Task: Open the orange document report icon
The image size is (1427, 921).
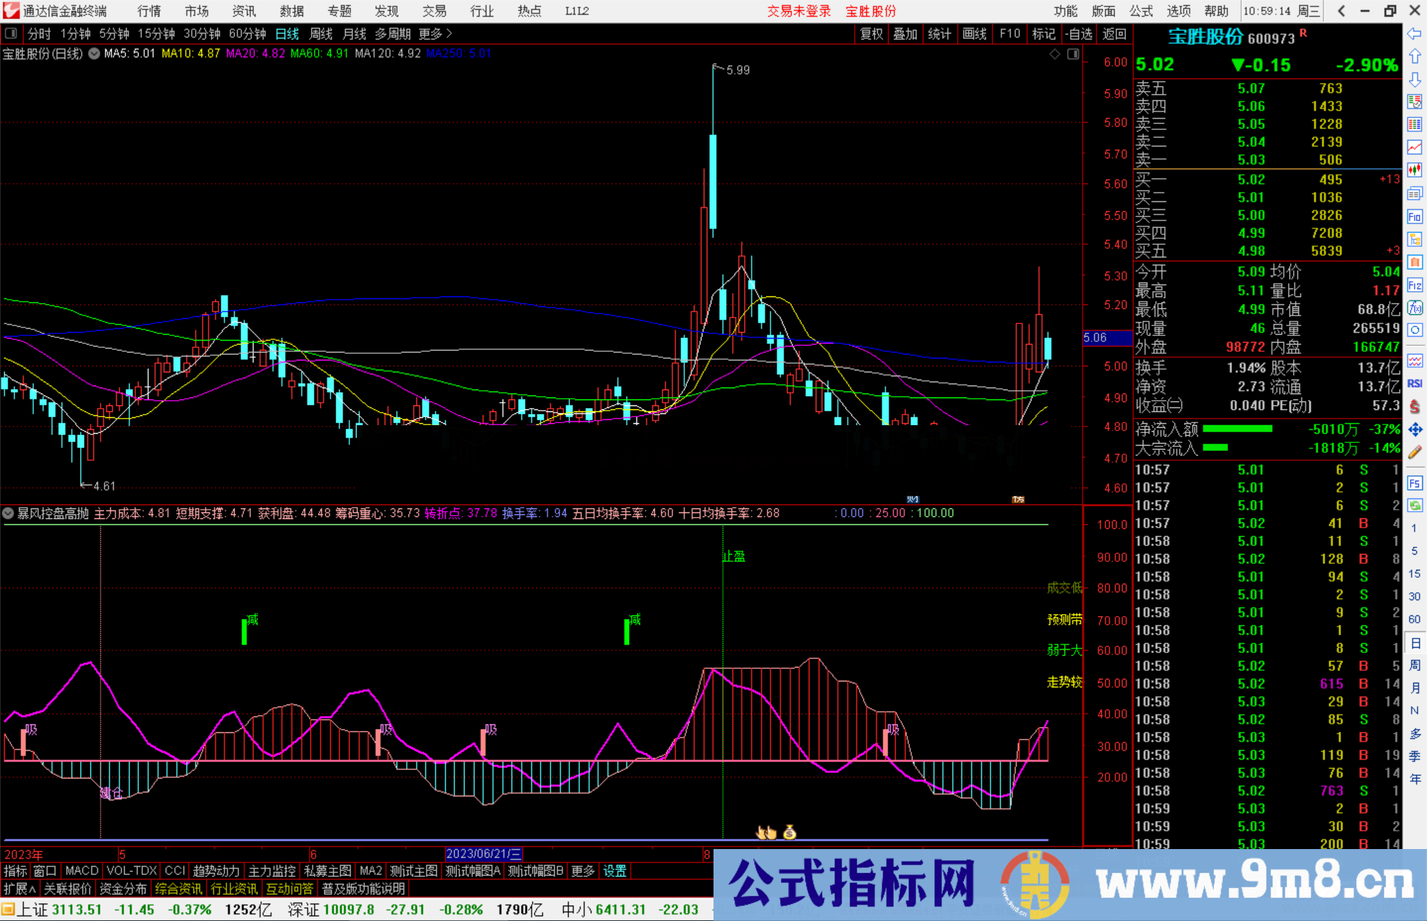Action: pyautogui.click(x=1414, y=262)
